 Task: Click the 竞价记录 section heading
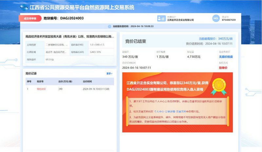tap(31, 74)
